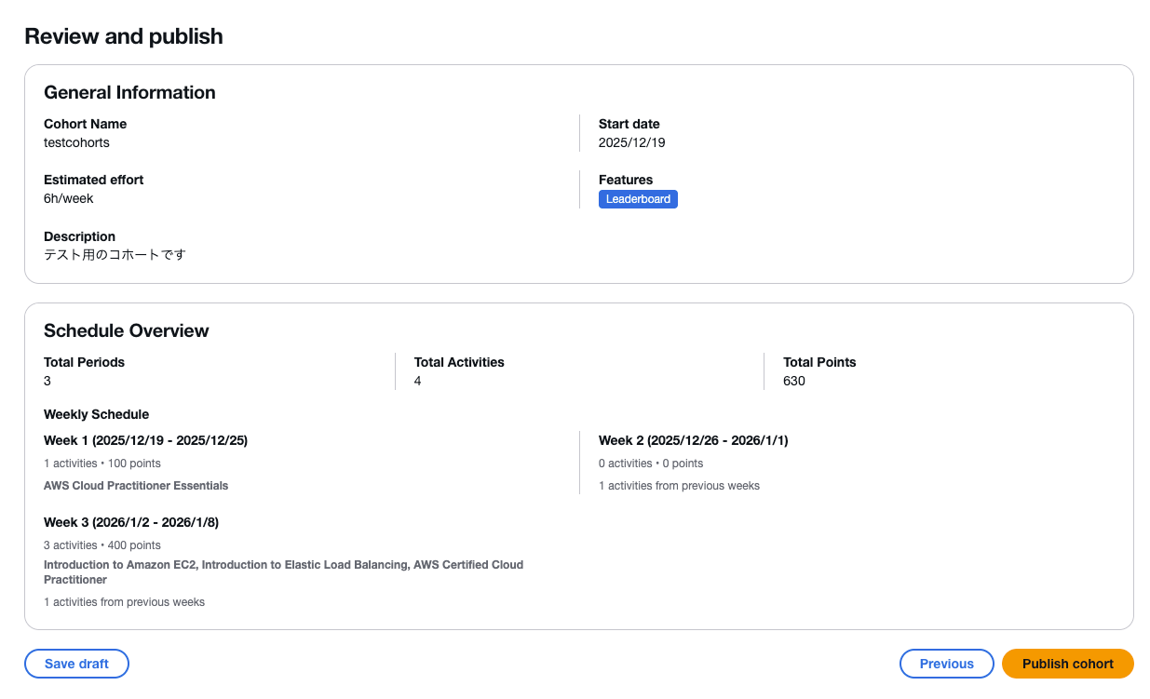Viewport: 1150px width, 699px height.
Task: Click the 6h/week estimated effort value
Action: tap(69, 198)
